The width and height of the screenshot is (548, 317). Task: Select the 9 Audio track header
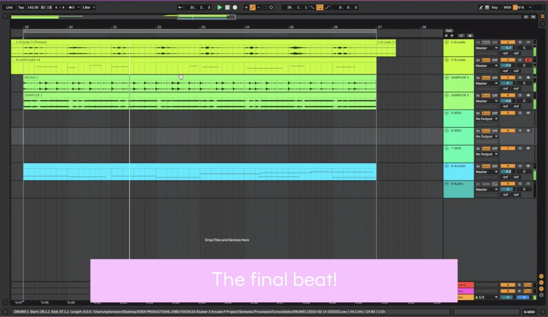(458, 189)
